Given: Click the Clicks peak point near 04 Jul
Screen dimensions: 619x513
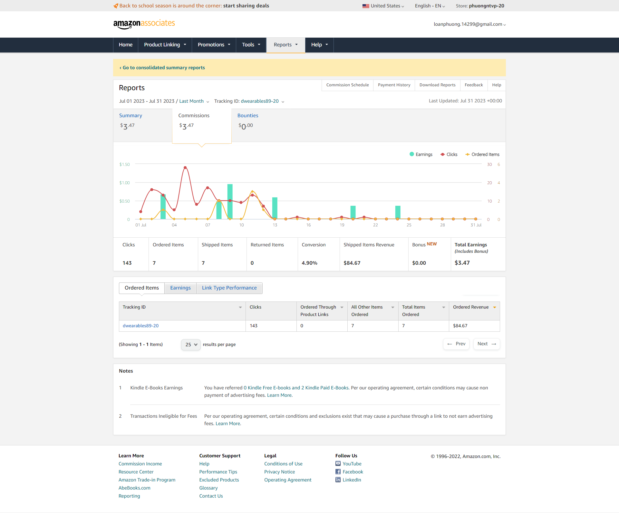Looking at the screenshot, I should pyautogui.click(x=185, y=167).
